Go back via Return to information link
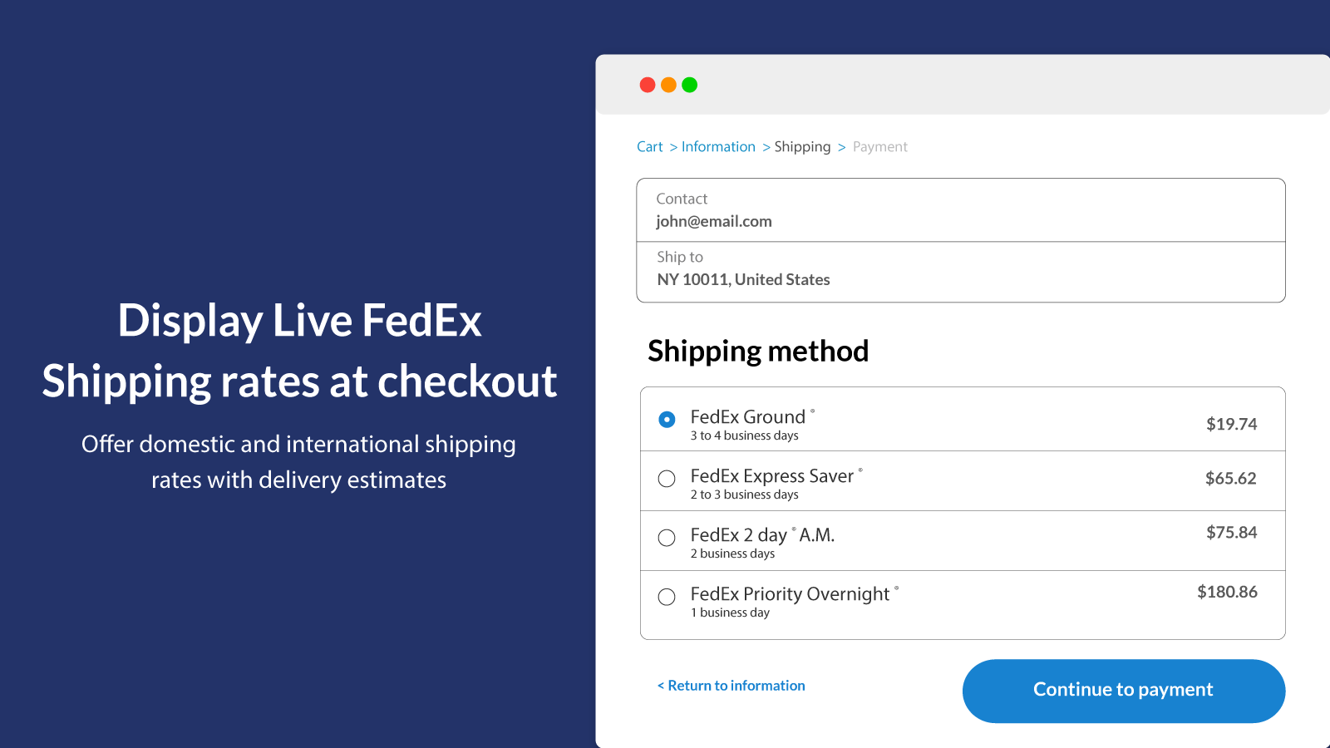 731,686
